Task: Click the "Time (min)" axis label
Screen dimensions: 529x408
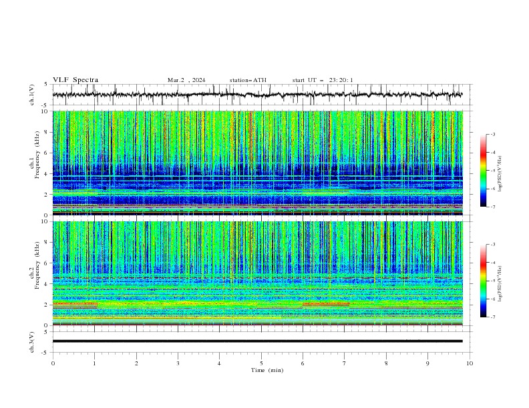Action: 267,370
